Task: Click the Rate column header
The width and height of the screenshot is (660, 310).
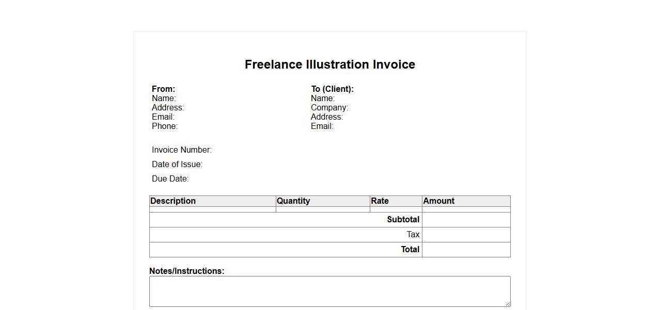Action: [380, 201]
